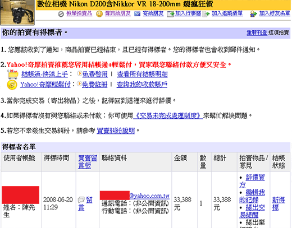Click the 聯絡資料 column header
Image resolution: width=292 pixels, height=228 pixels.
coord(114,158)
